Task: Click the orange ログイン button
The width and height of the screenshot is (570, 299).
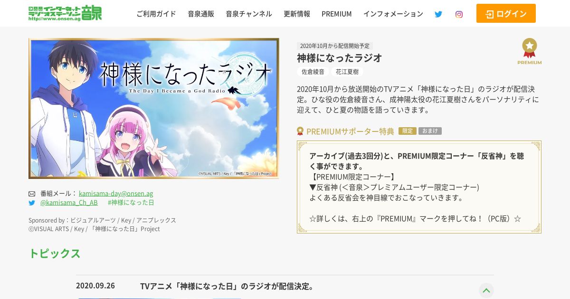Action: [x=506, y=13]
